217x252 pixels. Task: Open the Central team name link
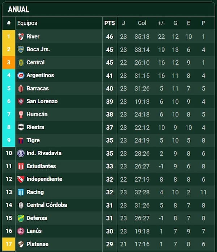[35, 62]
